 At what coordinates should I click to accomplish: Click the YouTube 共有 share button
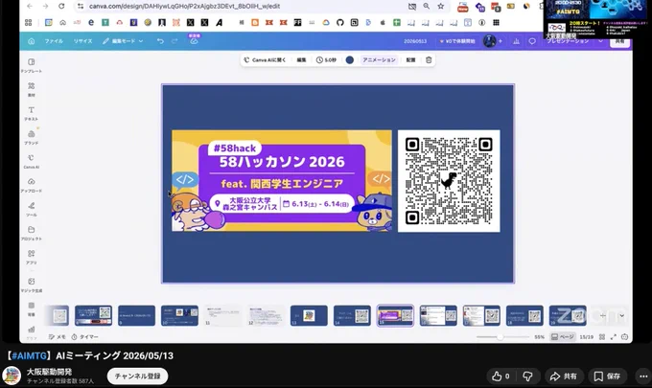coord(564,377)
